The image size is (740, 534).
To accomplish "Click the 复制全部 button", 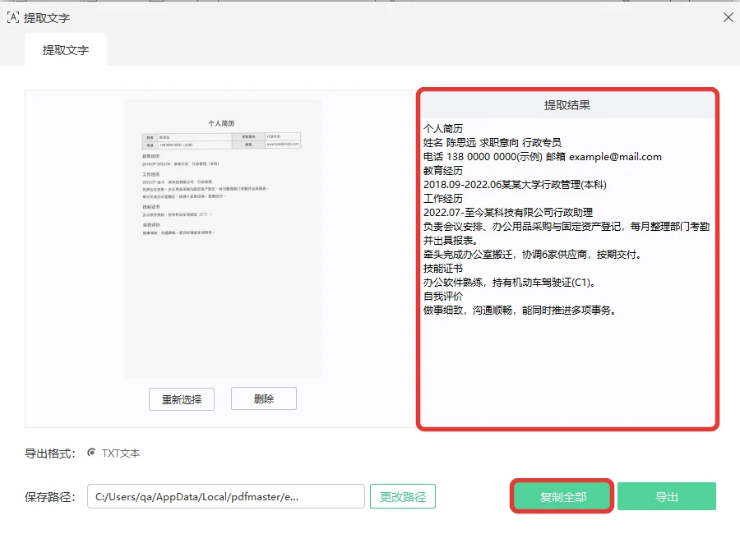I will tap(562, 496).
